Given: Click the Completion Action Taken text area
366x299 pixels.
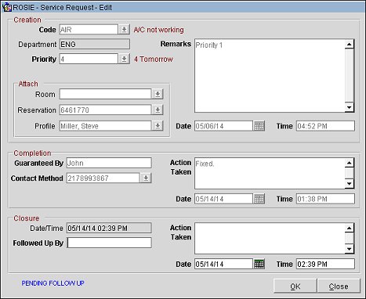Looking at the screenshot, I should click(270, 173).
